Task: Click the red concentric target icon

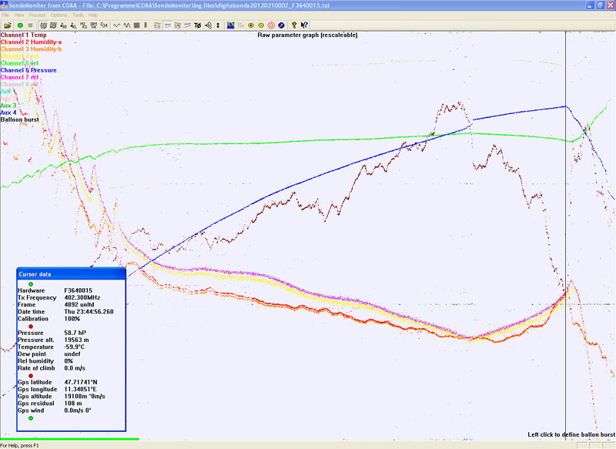Action: (271, 25)
